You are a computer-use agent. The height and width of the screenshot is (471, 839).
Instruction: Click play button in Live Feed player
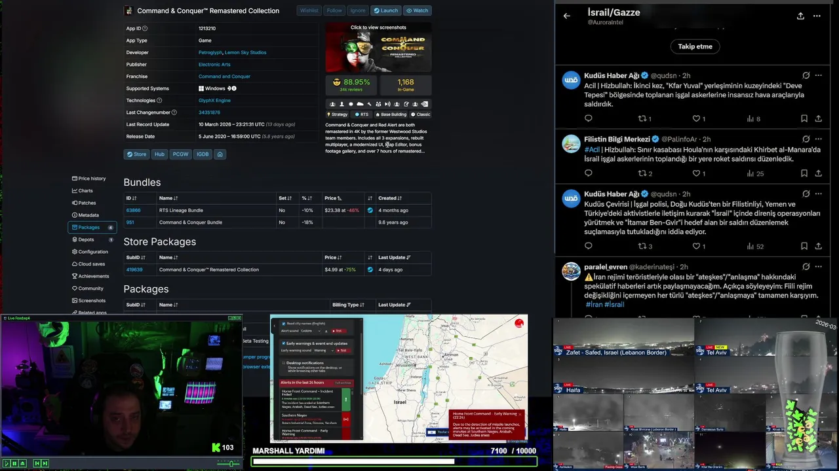6,463
